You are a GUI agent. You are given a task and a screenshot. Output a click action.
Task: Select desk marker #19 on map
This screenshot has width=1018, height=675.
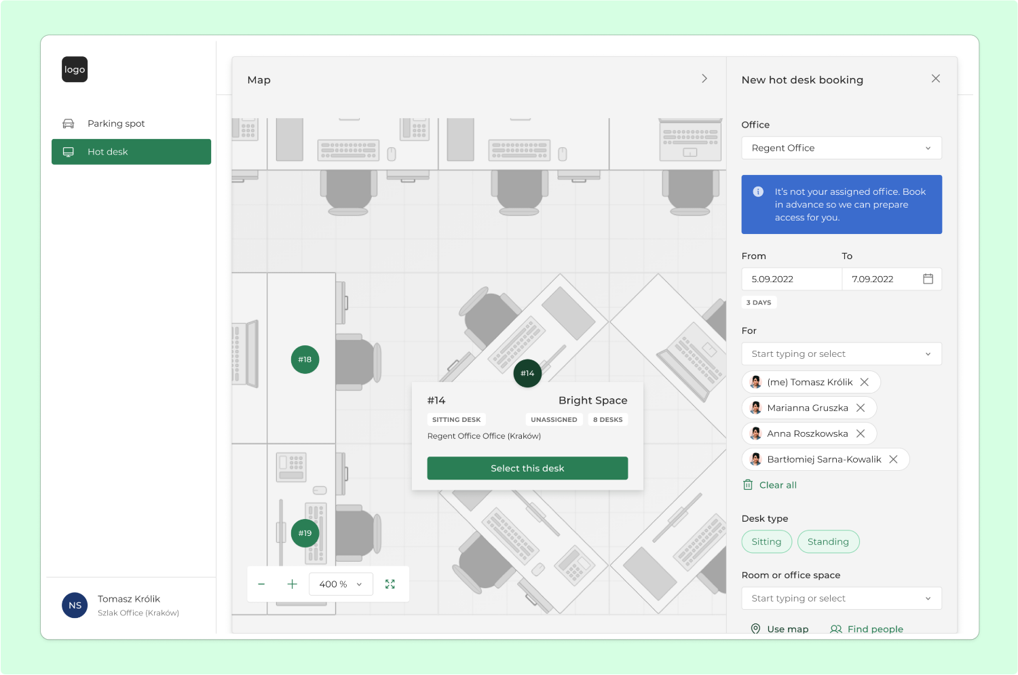(305, 533)
